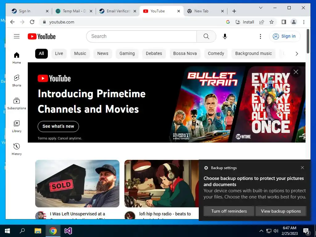316x237 pixels.
Task: Filter by the Gaming chip
Action: click(127, 54)
